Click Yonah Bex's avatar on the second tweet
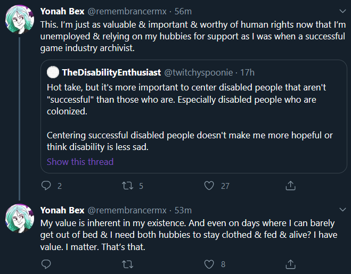This screenshot has height=274, width=351. coord(20,218)
